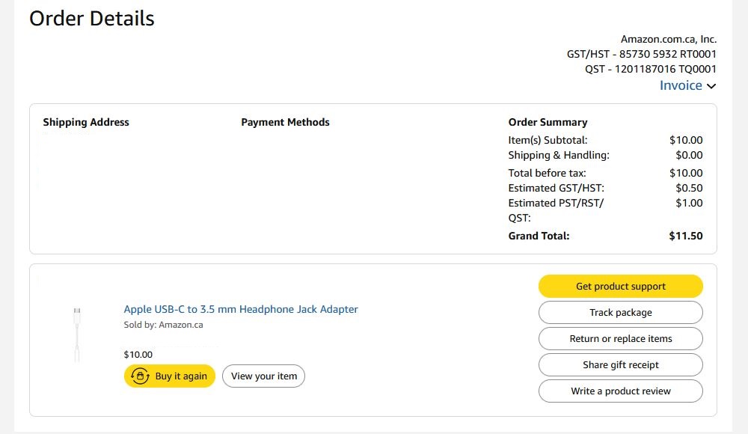Click the Payment Methods heading
This screenshot has height=434, width=748.
pyautogui.click(x=285, y=122)
